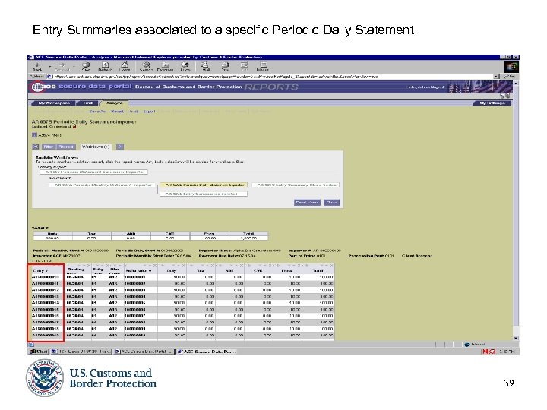Click page vertical scrollbar down arrow
This screenshot has height=410, width=547.
point(516,338)
